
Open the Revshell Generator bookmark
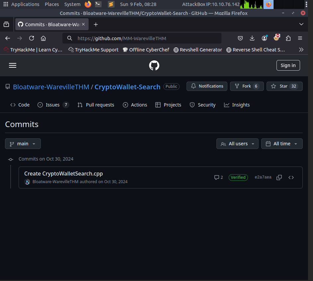(x=198, y=50)
